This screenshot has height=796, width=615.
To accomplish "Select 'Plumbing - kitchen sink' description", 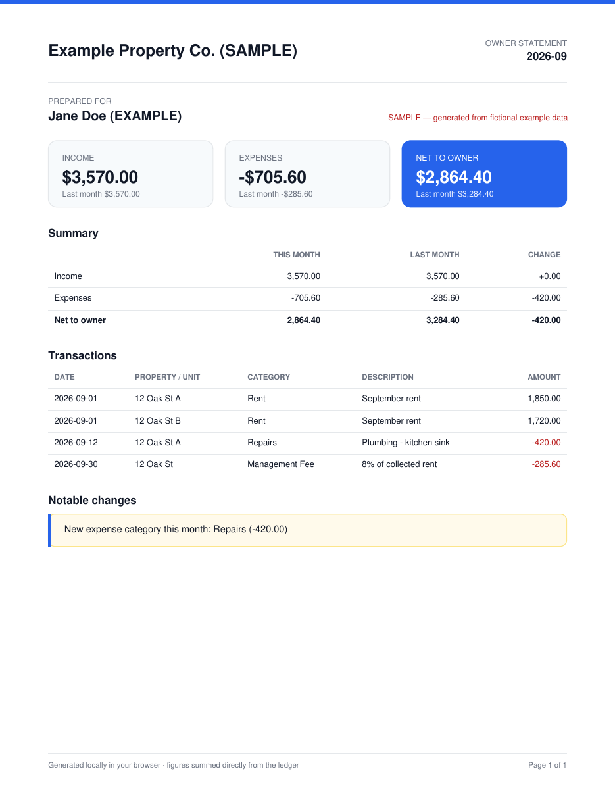I will 406,443.
